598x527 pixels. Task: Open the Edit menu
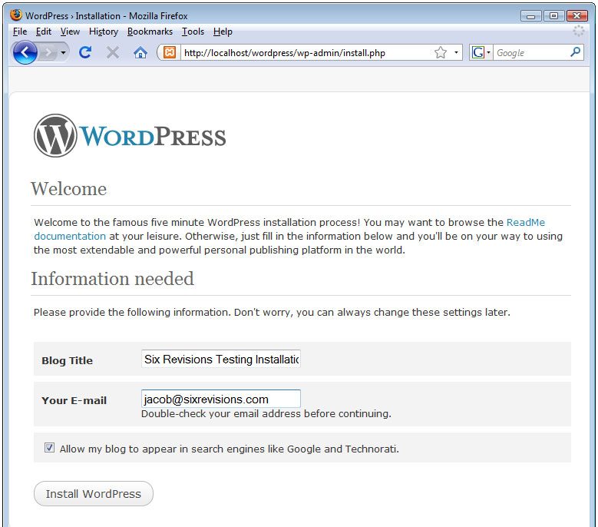44,31
